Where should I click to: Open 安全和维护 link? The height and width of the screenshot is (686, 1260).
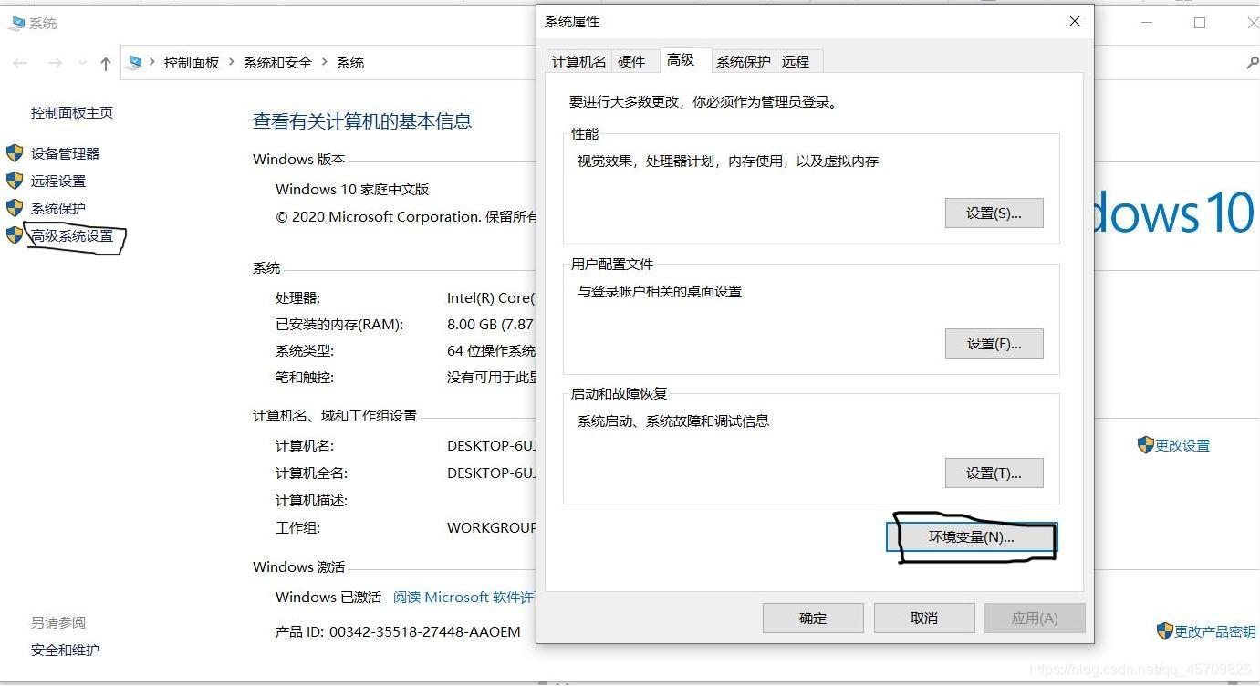pos(65,650)
